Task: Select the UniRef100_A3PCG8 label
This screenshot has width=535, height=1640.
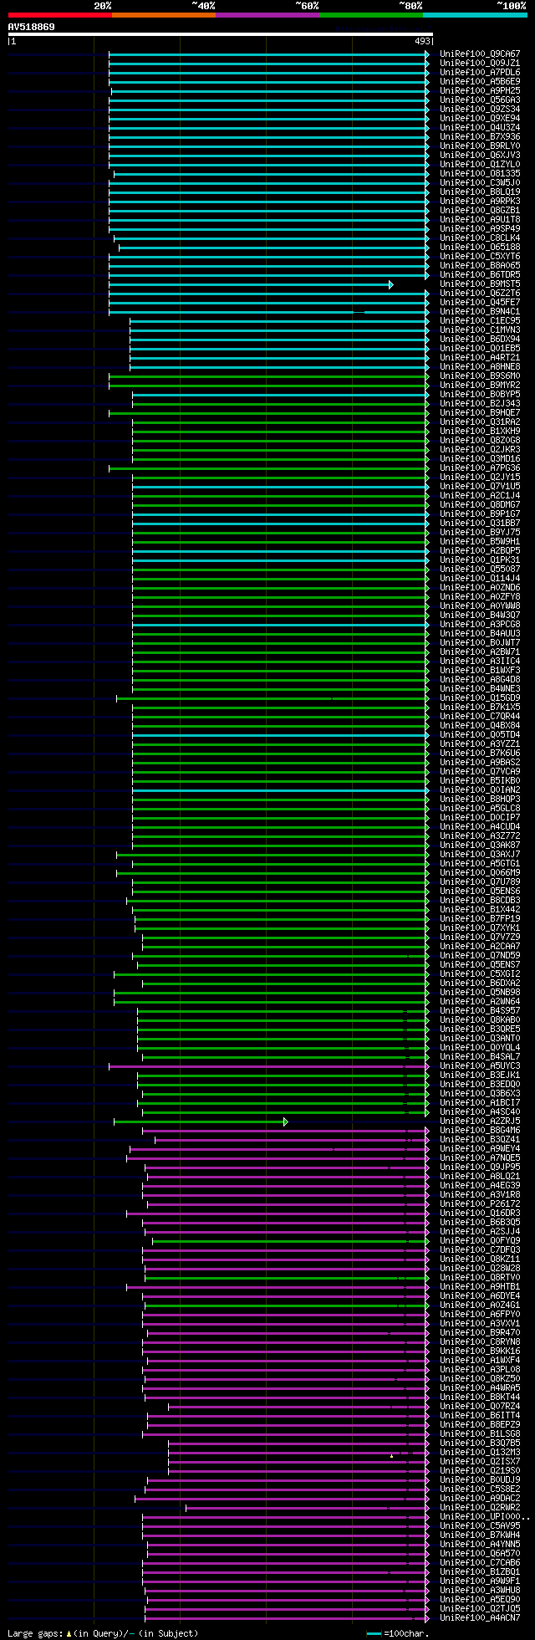Action: click(480, 625)
